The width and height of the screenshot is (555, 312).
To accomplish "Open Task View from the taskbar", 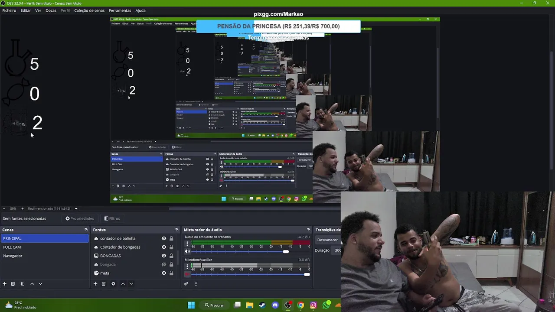I will click(237, 305).
